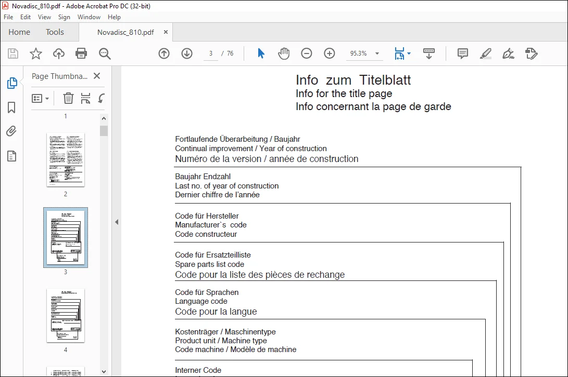Switch to the Tools tab
The width and height of the screenshot is (568, 377).
pos(55,32)
